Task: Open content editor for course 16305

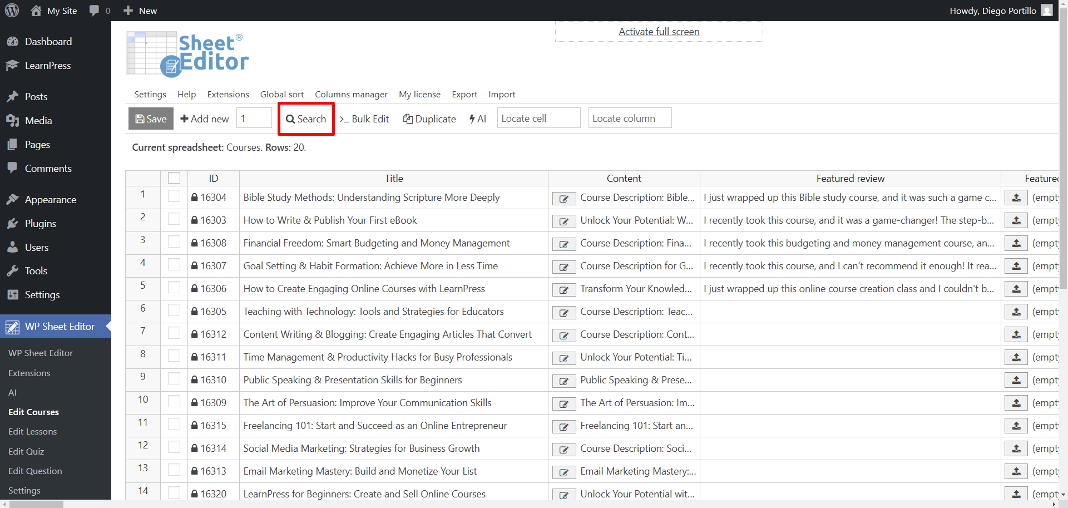Action: pyautogui.click(x=564, y=313)
